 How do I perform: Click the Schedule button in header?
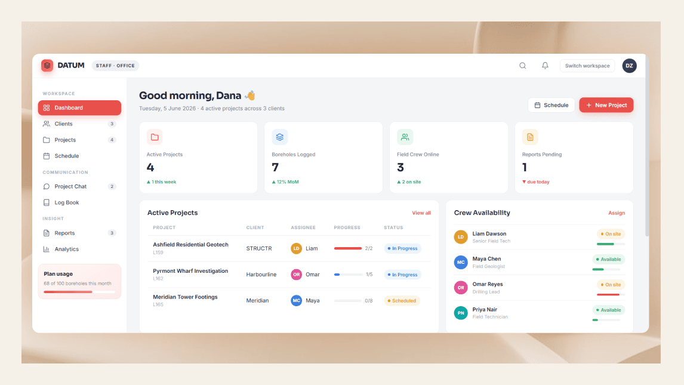(x=551, y=105)
